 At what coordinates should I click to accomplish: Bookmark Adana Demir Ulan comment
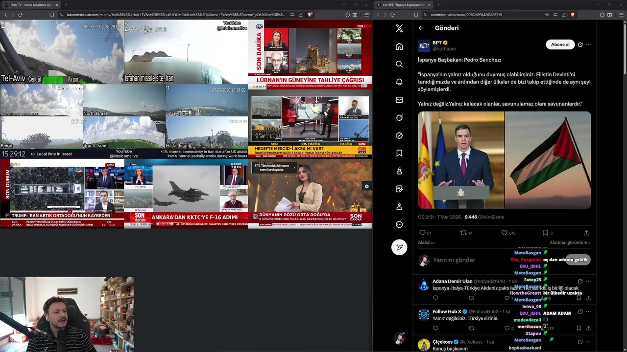click(579, 298)
